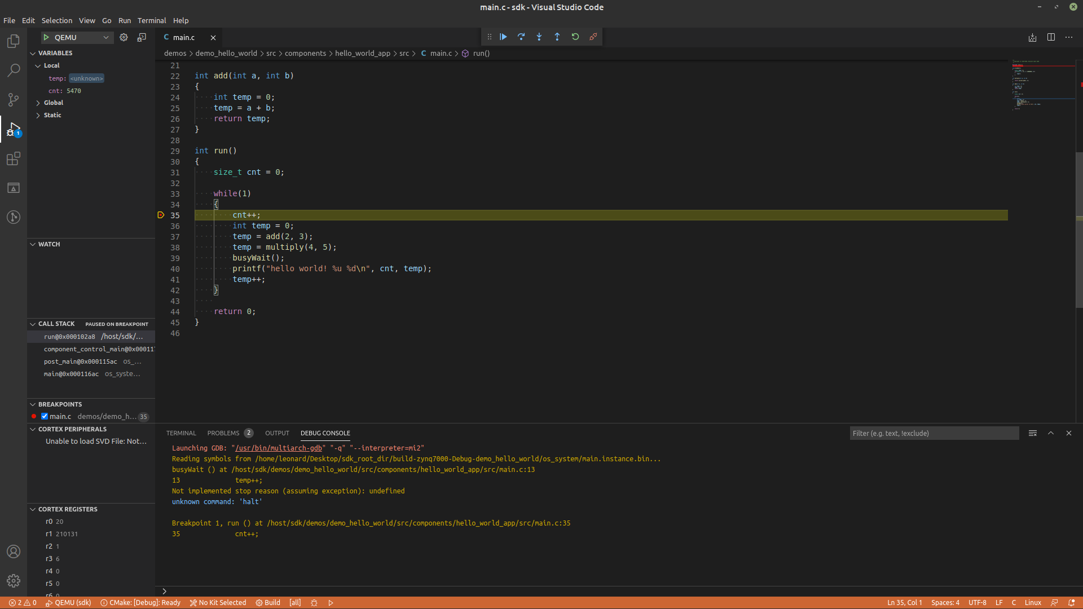Click the Stop debug session icon
Viewport: 1083px width, 609px height.
593,37
